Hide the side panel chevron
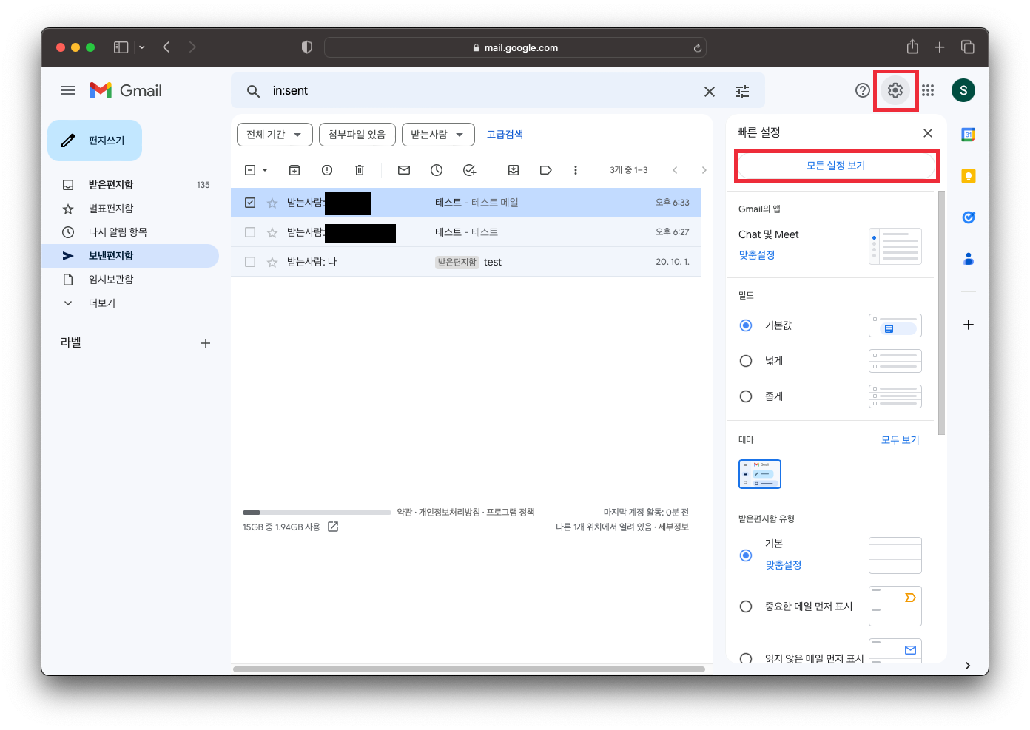Screen dimensions: 1030x730 coord(968,666)
